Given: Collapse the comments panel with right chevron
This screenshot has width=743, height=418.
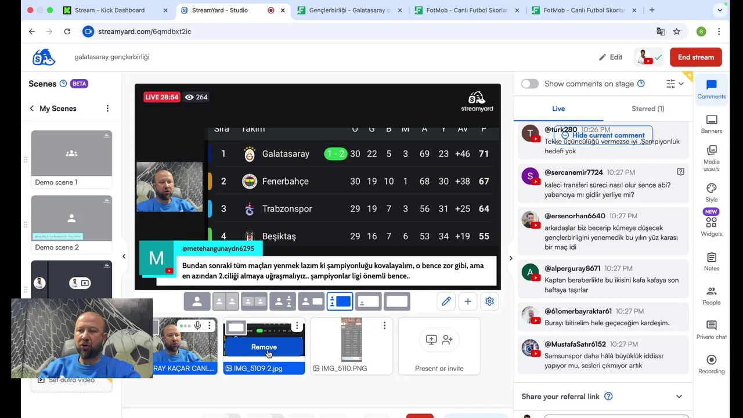Looking at the screenshot, I should coord(511,258).
